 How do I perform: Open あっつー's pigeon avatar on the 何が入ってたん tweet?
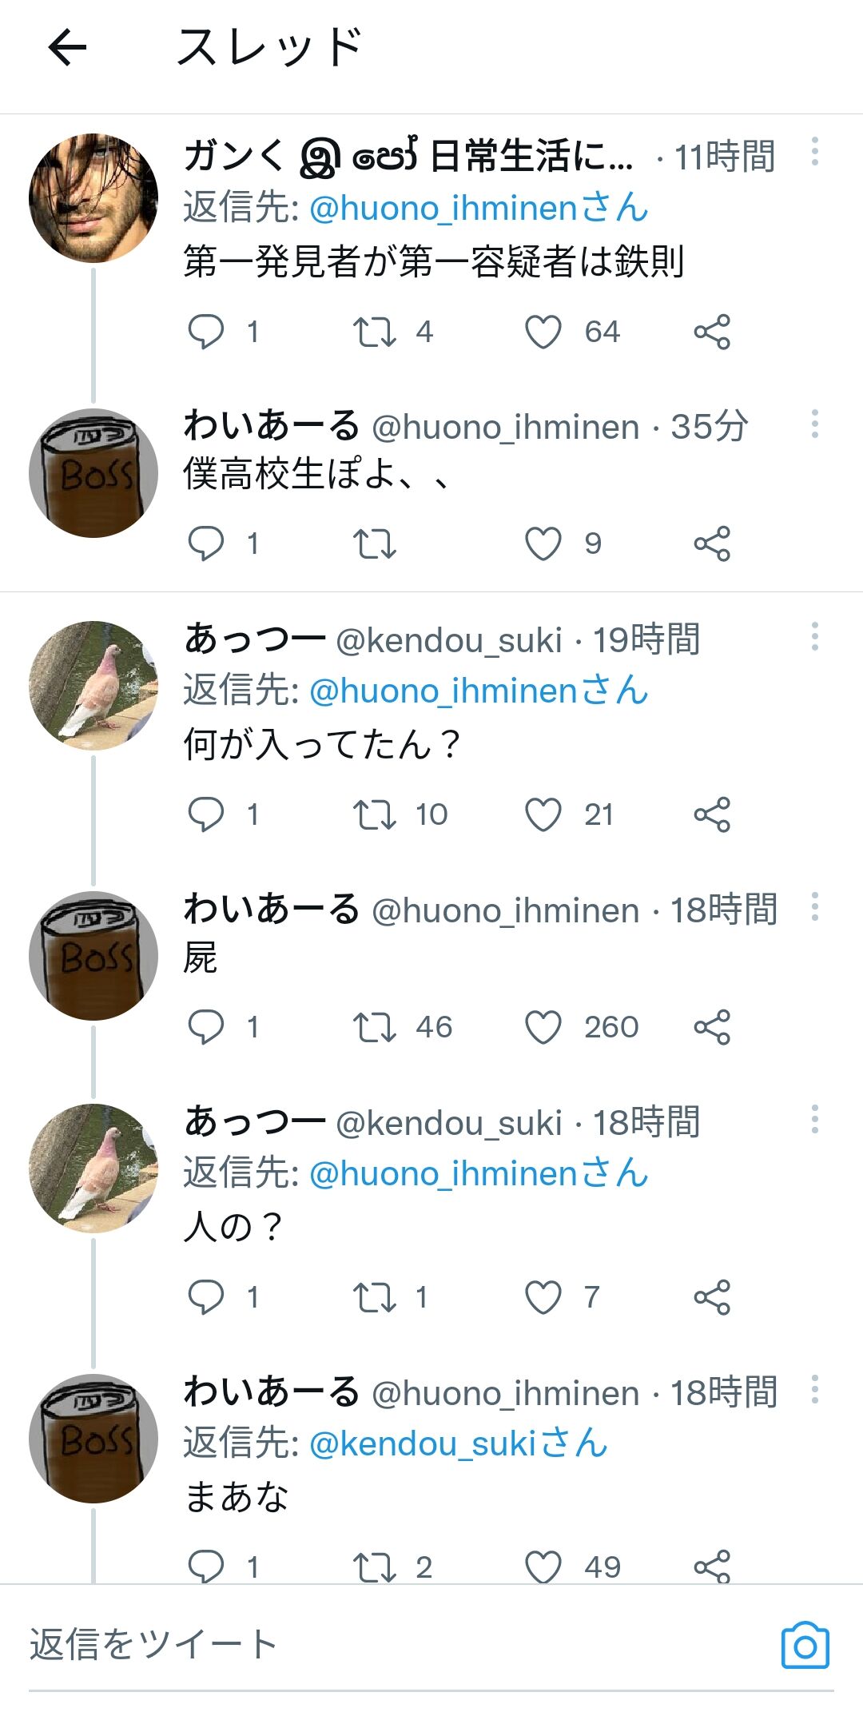(x=93, y=685)
